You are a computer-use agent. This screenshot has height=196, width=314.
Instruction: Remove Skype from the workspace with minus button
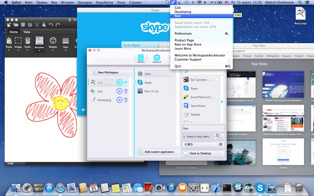tap(173, 82)
